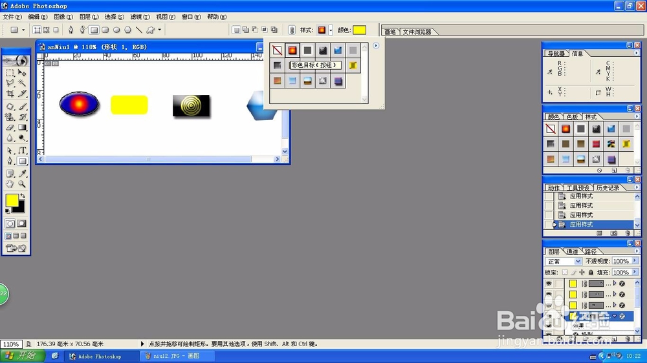Open the 导航器 tab
The height and width of the screenshot is (363, 647).
(x=556, y=54)
